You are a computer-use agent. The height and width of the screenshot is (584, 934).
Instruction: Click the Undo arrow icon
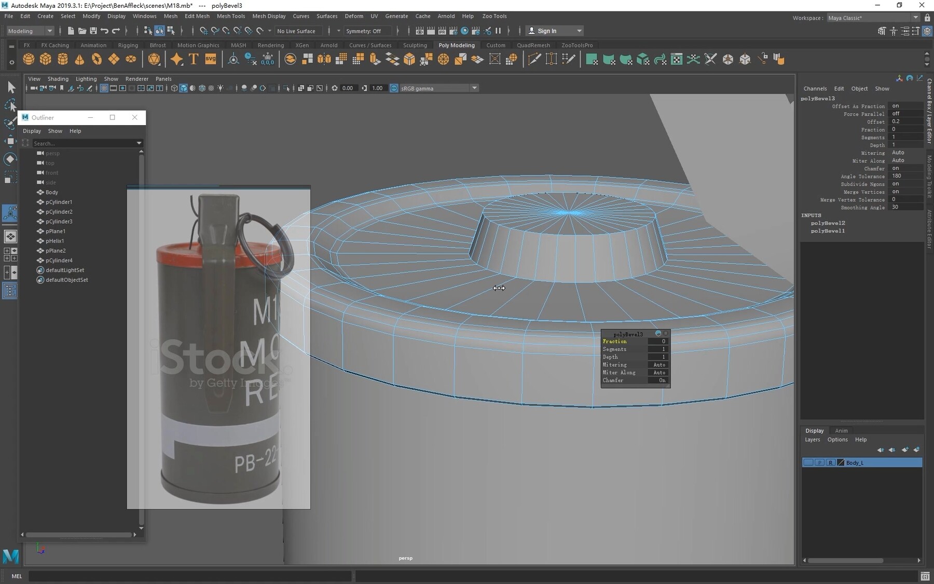(105, 31)
